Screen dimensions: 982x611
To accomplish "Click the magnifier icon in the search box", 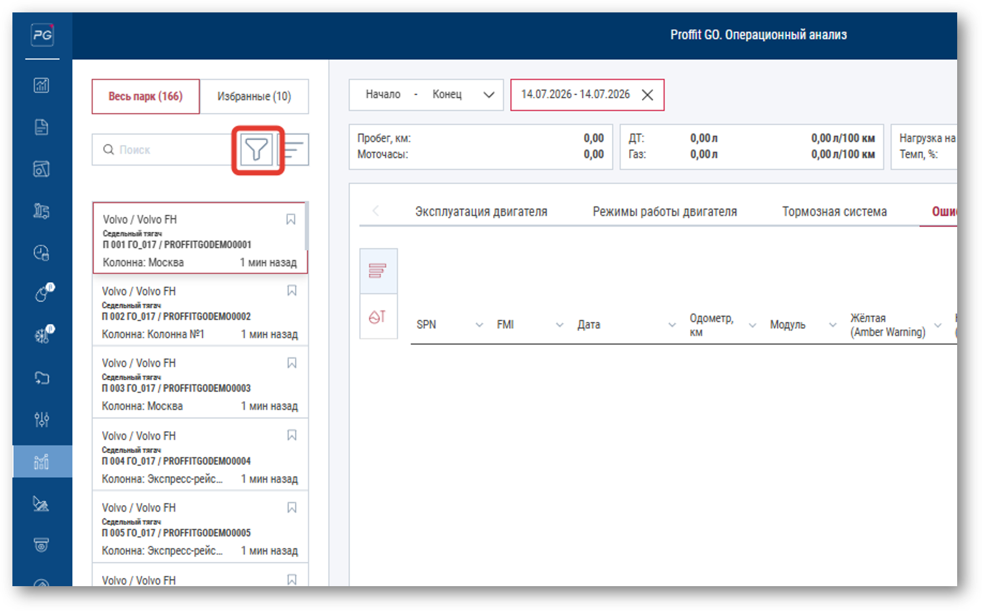I will point(108,150).
